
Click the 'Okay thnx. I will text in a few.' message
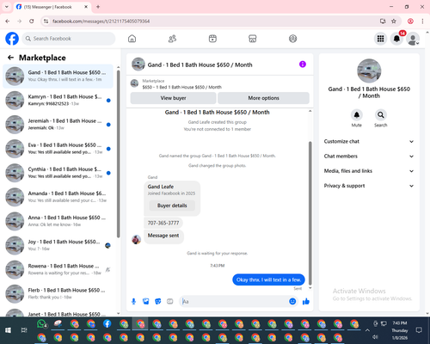click(268, 279)
